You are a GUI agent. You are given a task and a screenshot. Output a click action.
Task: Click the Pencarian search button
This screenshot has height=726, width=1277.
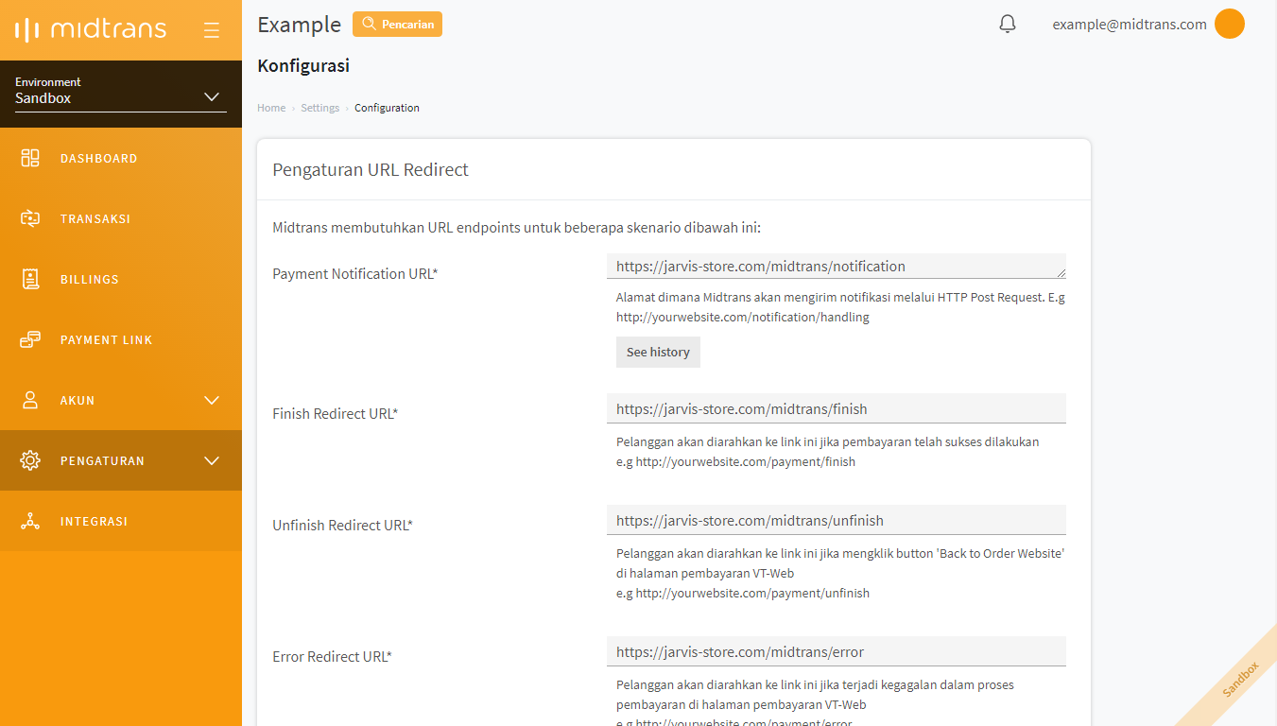point(397,24)
